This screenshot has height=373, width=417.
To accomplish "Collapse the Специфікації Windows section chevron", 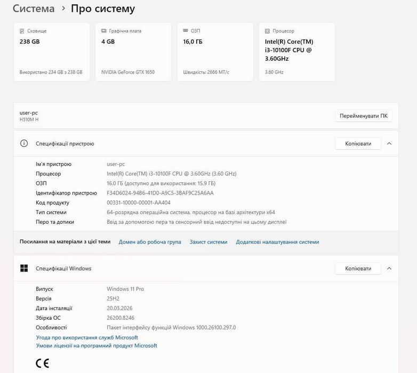I will 389,269.
